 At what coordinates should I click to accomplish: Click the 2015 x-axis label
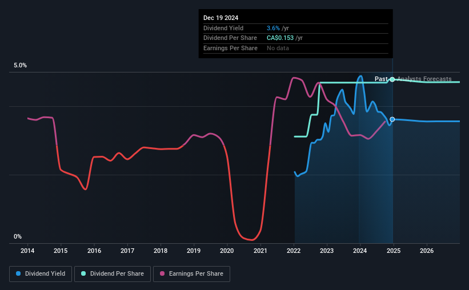[x=61, y=251]
